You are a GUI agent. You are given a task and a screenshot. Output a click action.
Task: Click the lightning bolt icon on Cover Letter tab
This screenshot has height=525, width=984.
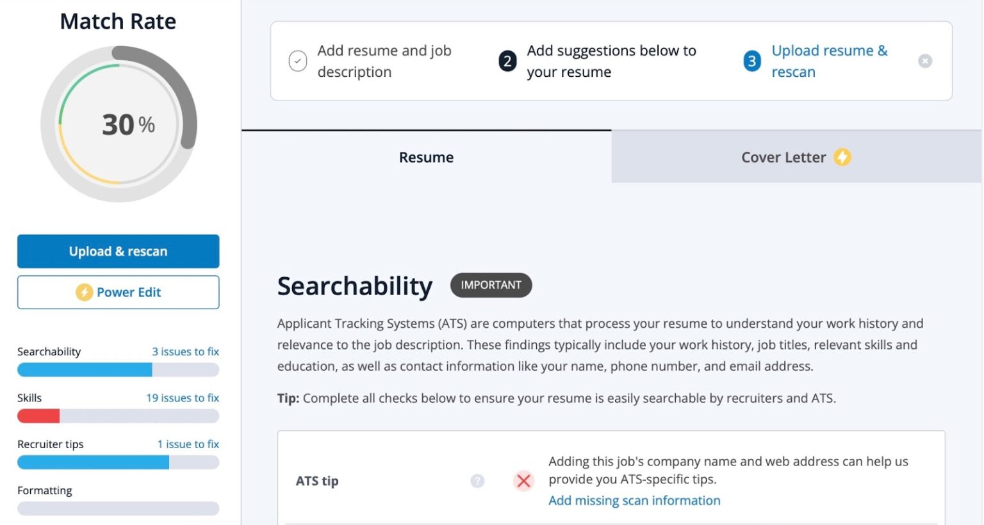click(842, 157)
